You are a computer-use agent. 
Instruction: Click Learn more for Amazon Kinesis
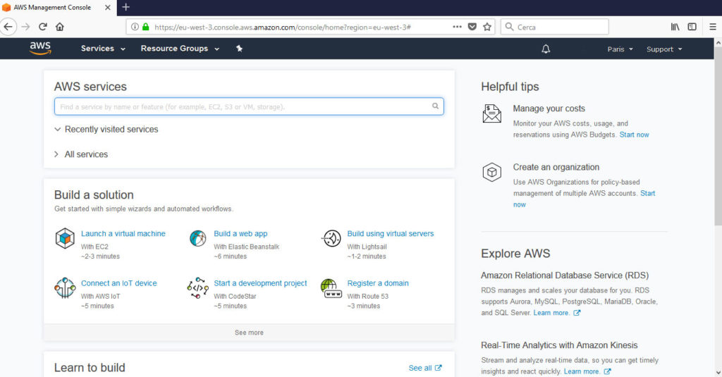tap(587, 371)
